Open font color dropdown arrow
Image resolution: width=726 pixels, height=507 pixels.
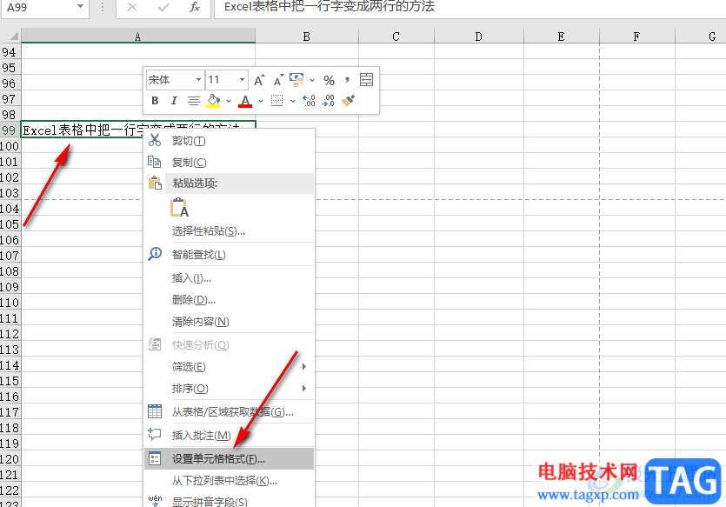[x=261, y=101]
